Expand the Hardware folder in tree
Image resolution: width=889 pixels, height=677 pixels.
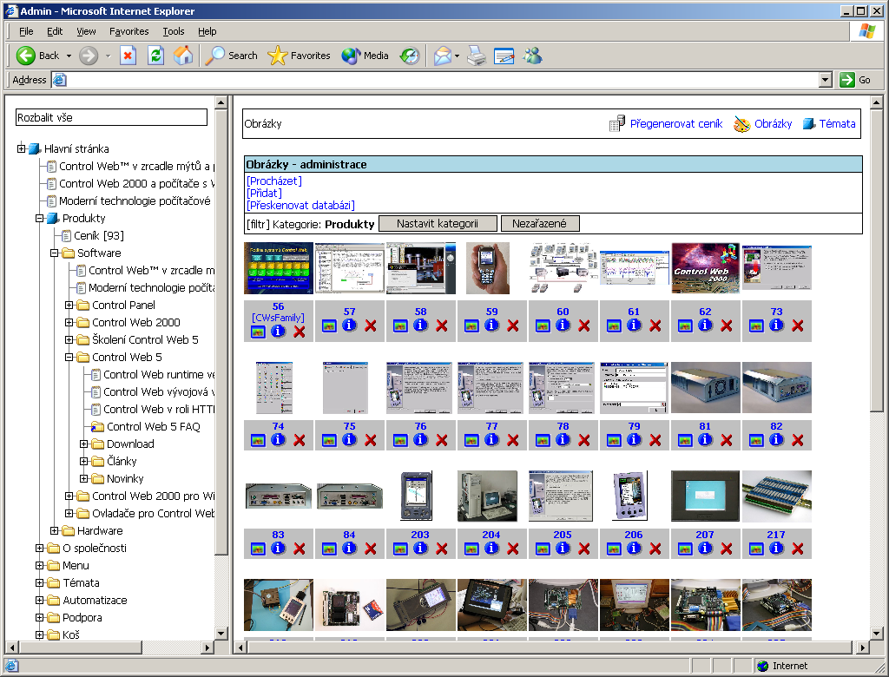point(55,531)
